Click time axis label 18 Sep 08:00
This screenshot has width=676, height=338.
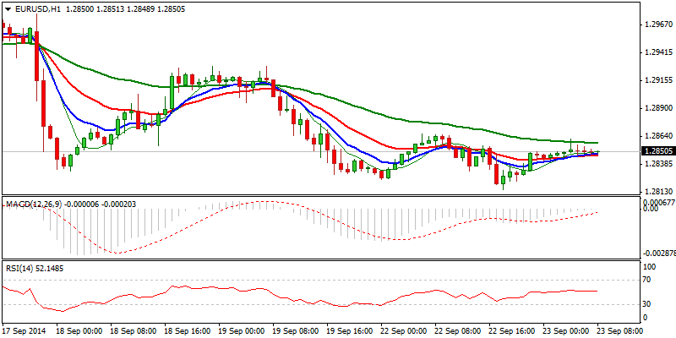click(x=134, y=330)
